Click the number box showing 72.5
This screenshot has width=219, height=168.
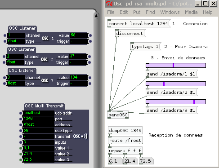[146, 161]
